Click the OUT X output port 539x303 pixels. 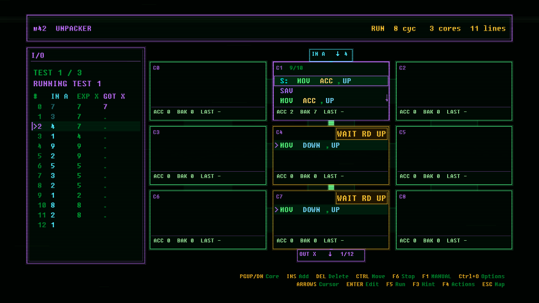click(331, 255)
